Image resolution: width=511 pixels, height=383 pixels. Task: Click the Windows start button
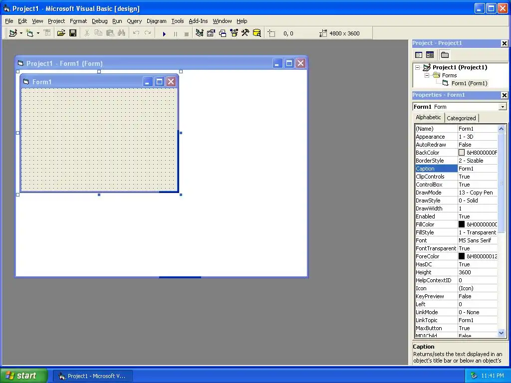pos(24,376)
